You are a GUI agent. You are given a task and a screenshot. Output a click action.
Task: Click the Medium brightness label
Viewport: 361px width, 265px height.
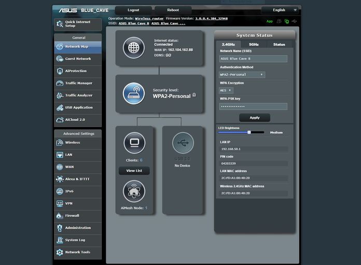coord(276,133)
